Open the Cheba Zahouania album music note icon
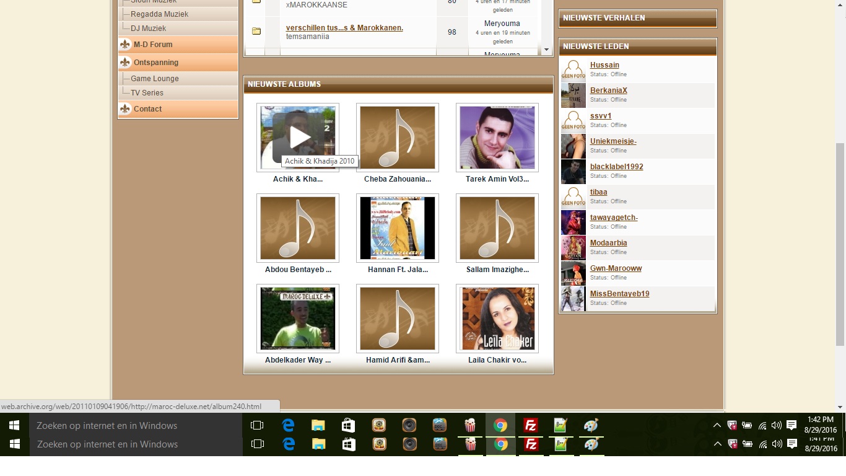 (398, 138)
